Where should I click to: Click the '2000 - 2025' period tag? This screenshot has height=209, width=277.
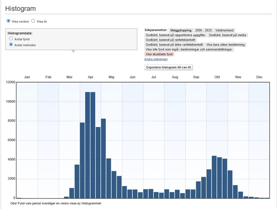click(204, 30)
